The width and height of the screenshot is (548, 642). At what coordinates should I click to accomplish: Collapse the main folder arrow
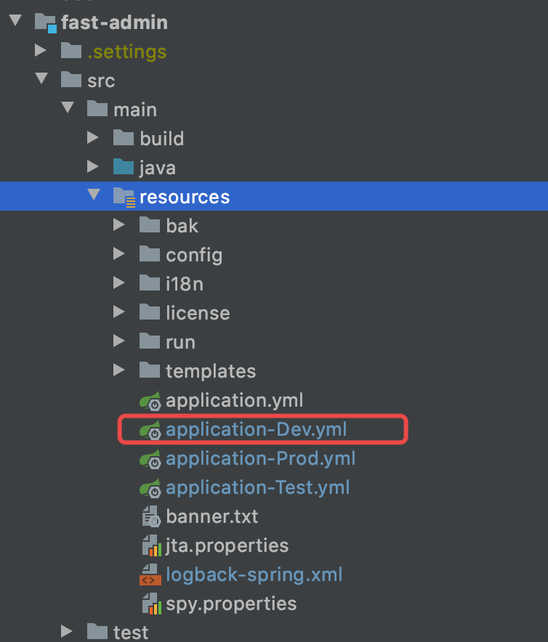[x=68, y=109]
